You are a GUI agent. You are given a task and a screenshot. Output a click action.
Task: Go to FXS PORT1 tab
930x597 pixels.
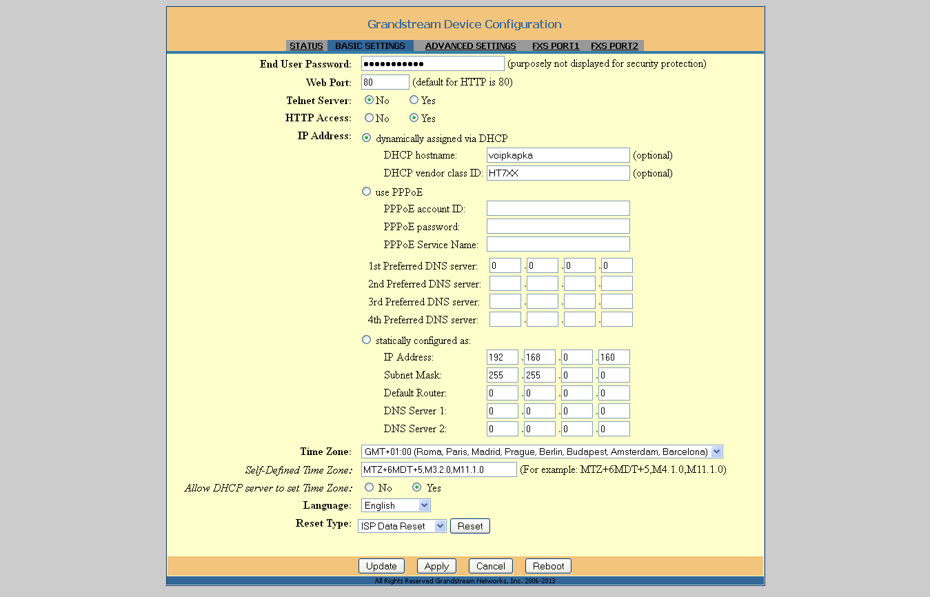click(556, 46)
